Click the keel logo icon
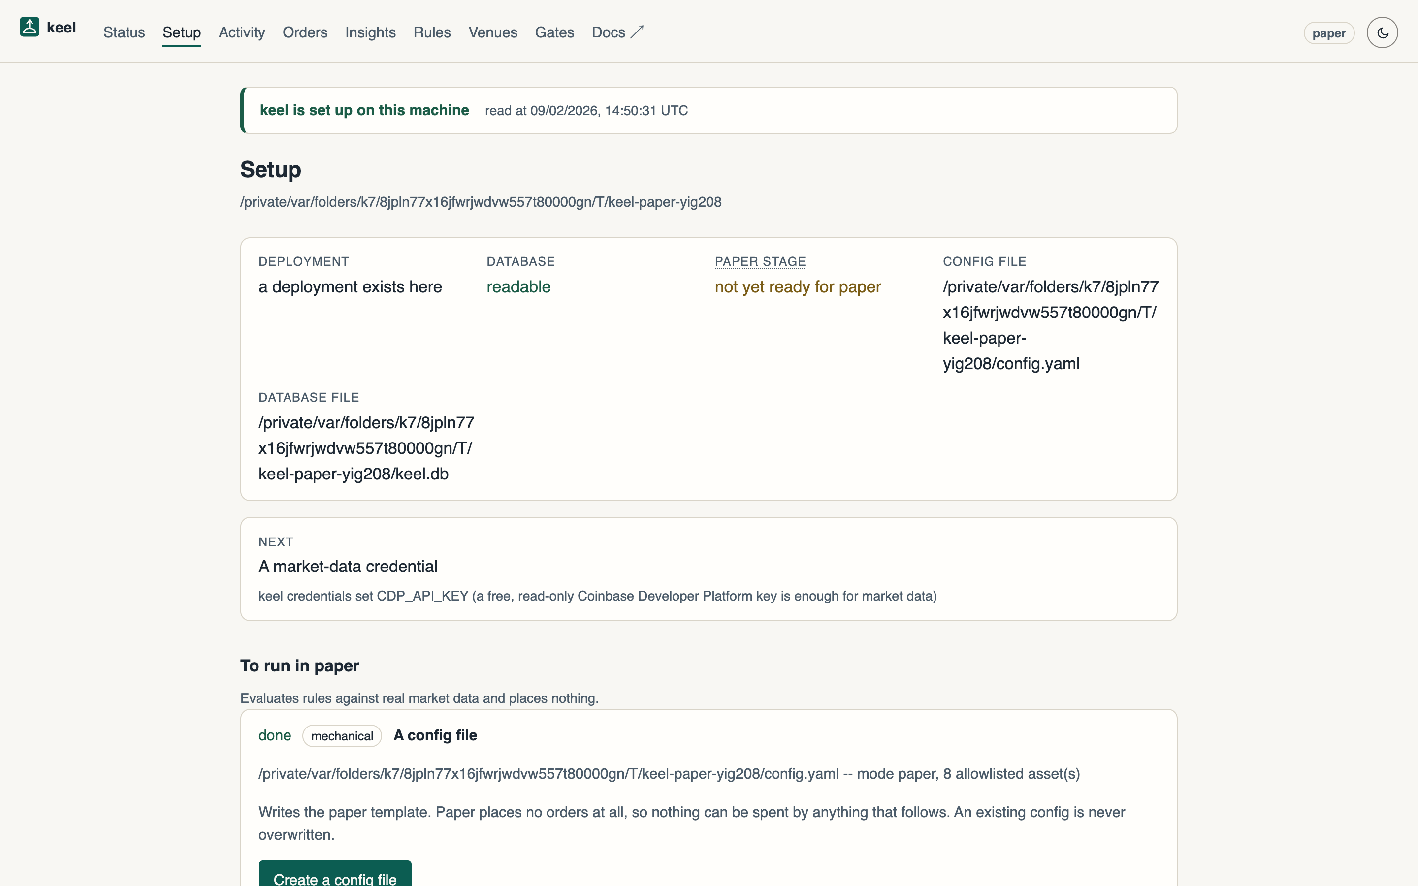 pos(30,27)
